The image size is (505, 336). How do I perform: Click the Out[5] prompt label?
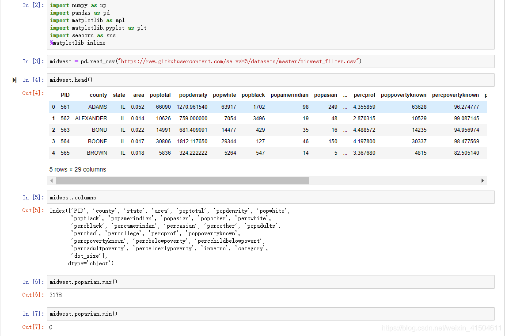33,210
